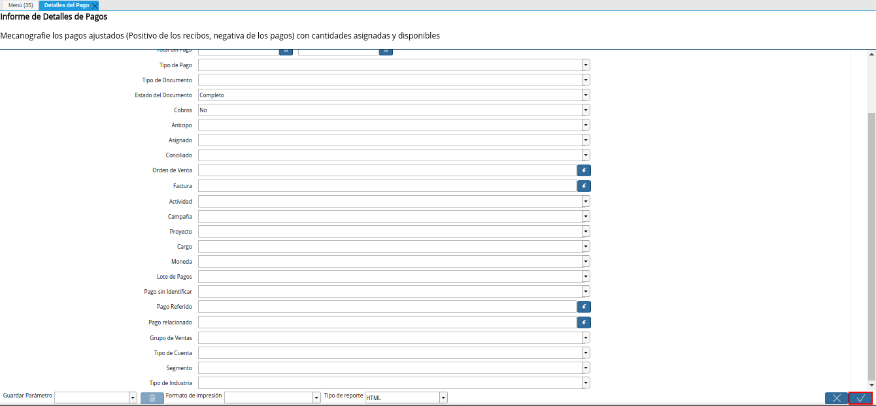Image resolution: width=876 pixels, height=406 pixels.
Task: Click the Conciliado input field
Action: 390,155
